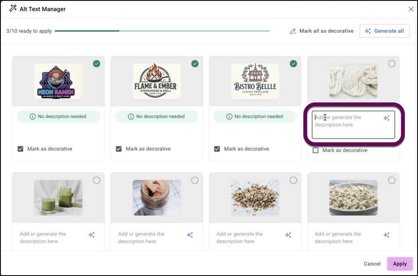
Task: Click the generate sparkle icon for sprouts bowl image
Action: [386, 235]
